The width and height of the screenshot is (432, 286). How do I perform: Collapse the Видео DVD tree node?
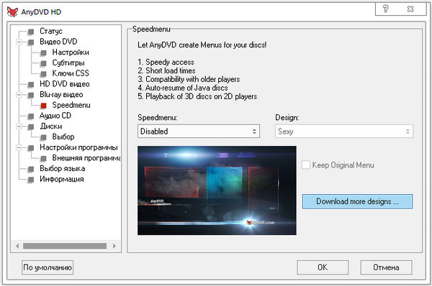pyautogui.click(x=19, y=42)
